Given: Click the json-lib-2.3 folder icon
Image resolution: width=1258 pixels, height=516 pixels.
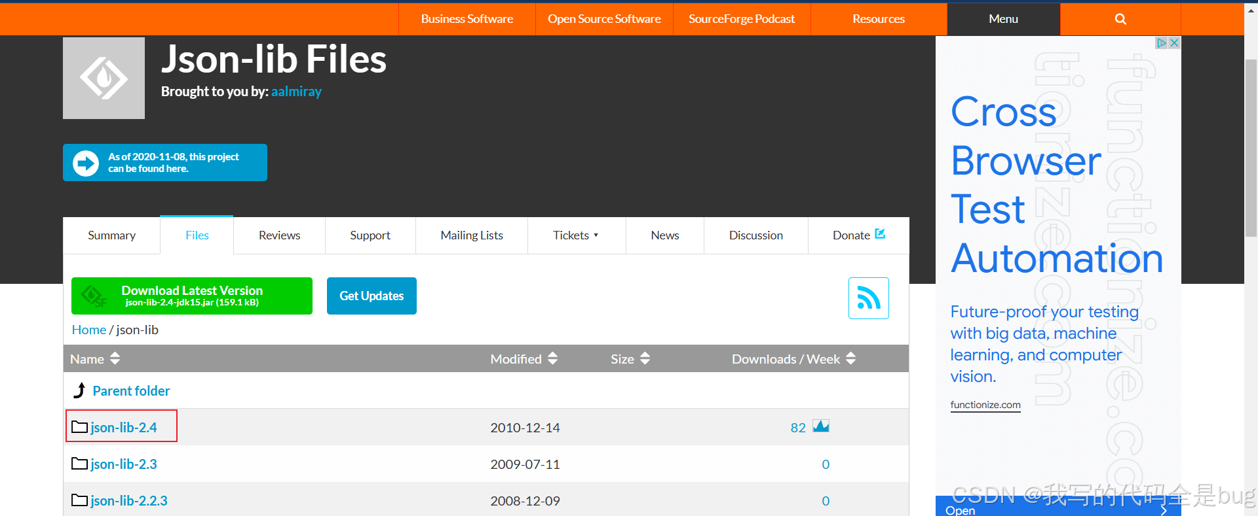Looking at the screenshot, I should tap(79, 464).
